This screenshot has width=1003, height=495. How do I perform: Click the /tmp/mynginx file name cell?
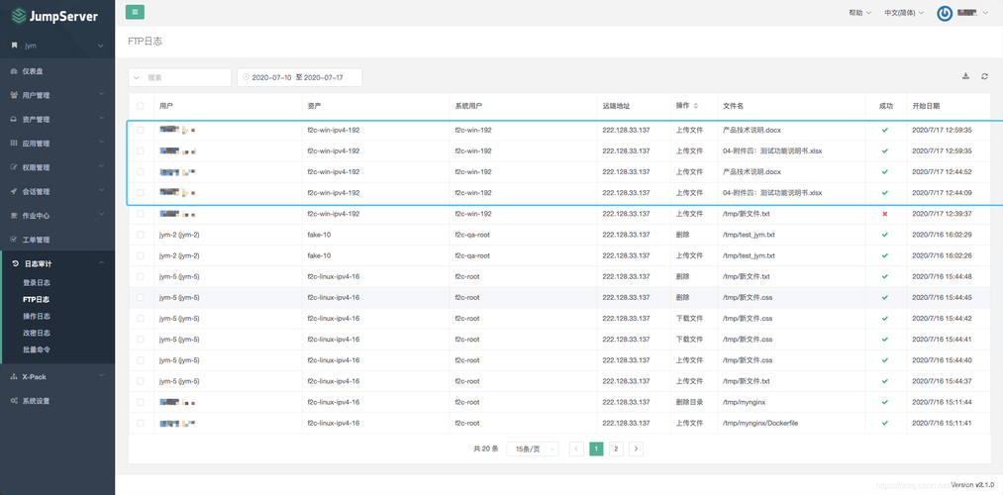click(x=743, y=402)
